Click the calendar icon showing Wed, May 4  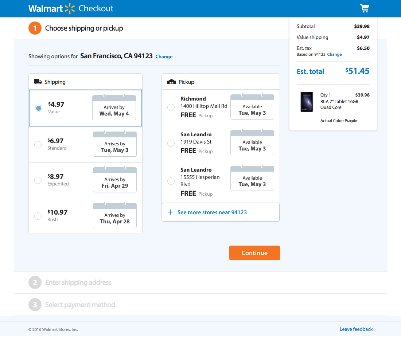114,107
